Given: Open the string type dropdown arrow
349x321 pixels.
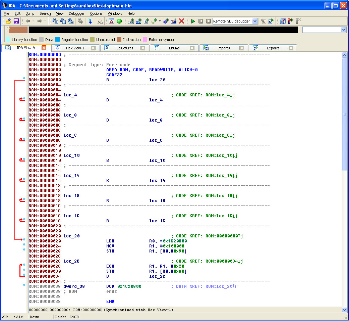Looking at the screenshot, I should pyautogui.click(x=160, y=21).
